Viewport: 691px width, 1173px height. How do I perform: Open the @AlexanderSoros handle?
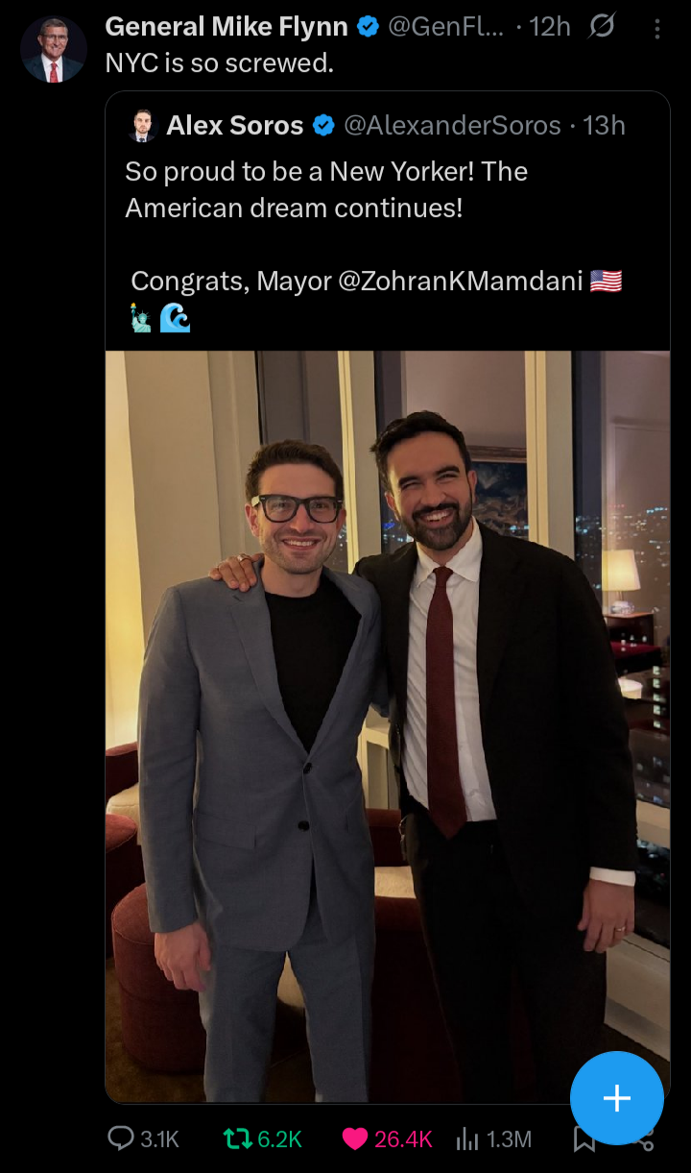(452, 126)
